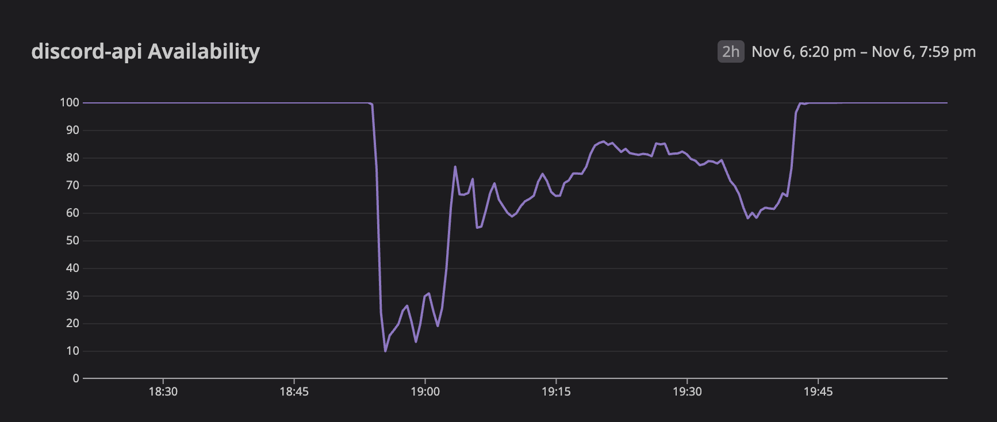Click the 70 y-axis label
The width and height of the screenshot is (997, 422).
(x=72, y=186)
